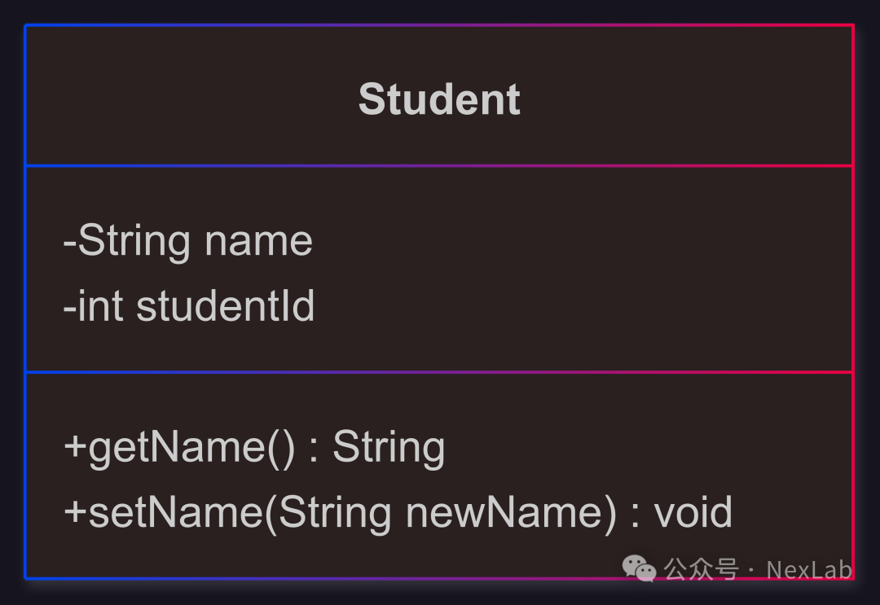Click the blue left border of the class box
Viewport: 880px width, 605px height.
(x=25, y=301)
